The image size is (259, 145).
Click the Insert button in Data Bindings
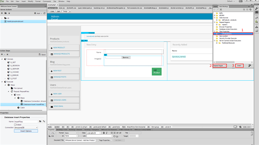click(x=239, y=66)
